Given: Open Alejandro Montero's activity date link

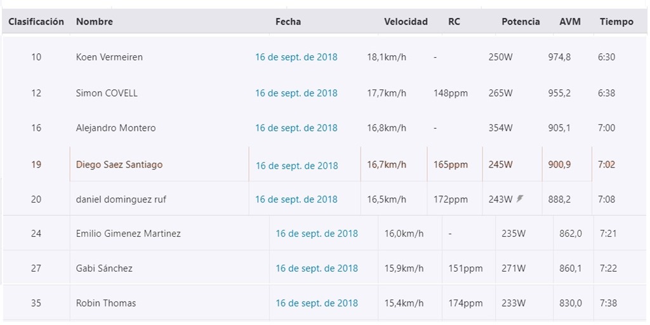Looking at the screenshot, I should 296,128.
